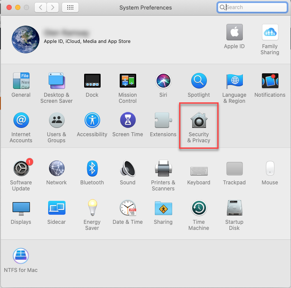The height and width of the screenshot is (288, 291).
Task: Open Energy Saver pane
Action: pyautogui.click(x=92, y=215)
